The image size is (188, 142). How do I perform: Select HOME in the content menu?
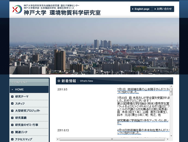(29, 89)
